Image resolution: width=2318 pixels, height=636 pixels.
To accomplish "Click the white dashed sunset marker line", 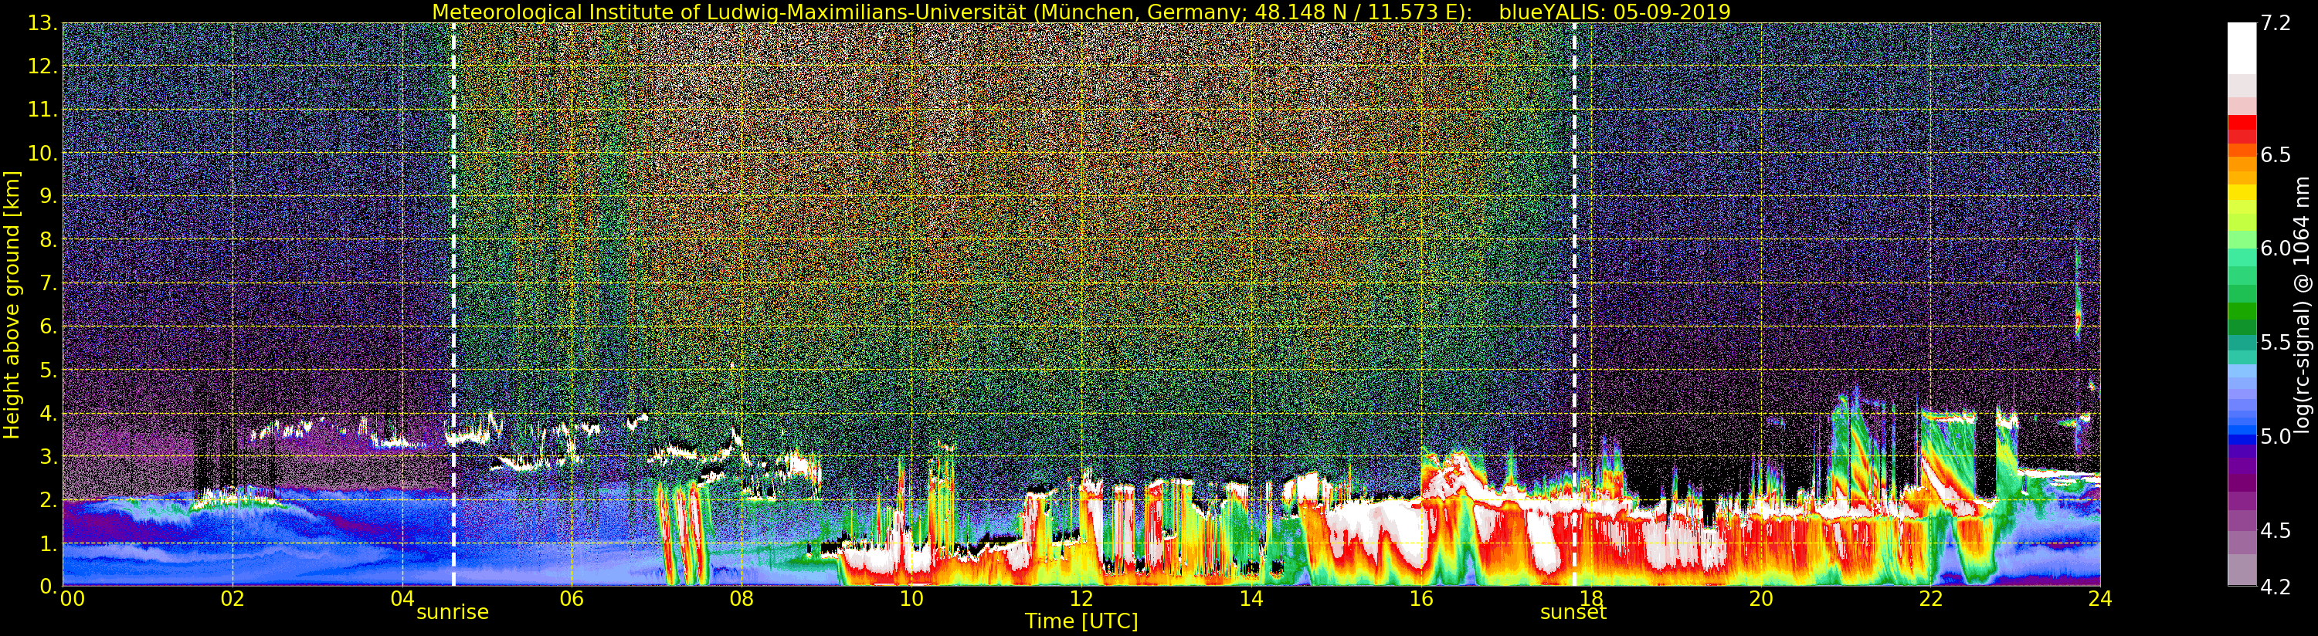I will tap(1574, 270).
